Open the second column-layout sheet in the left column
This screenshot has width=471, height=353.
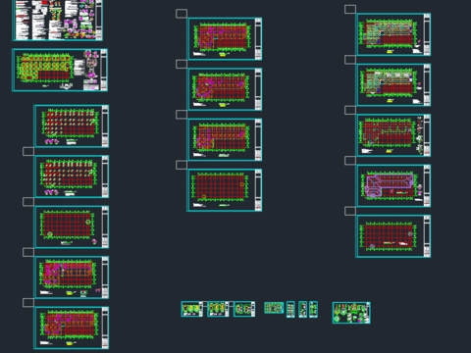[72, 176]
